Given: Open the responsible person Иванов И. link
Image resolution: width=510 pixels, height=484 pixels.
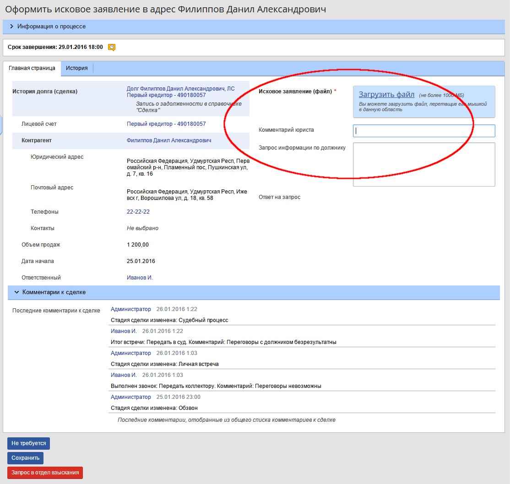Looking at the screenshot, I should pyautogui.click(x=140, y=278).
